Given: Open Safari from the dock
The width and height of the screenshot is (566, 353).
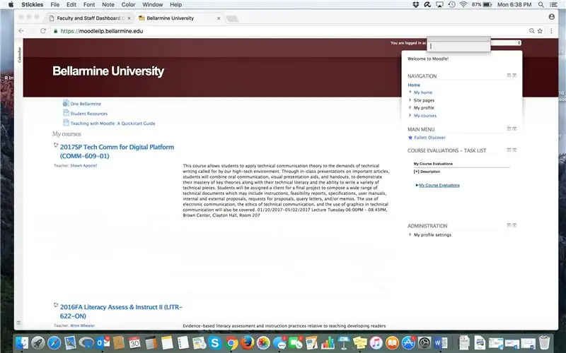Looking at the screenshot, I should pyautogui.click(x=54, y=342).
